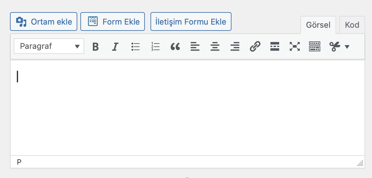Click the scissors shortcode icon
The height and width of the screenshot is (178, 372).
click(335, 46)
